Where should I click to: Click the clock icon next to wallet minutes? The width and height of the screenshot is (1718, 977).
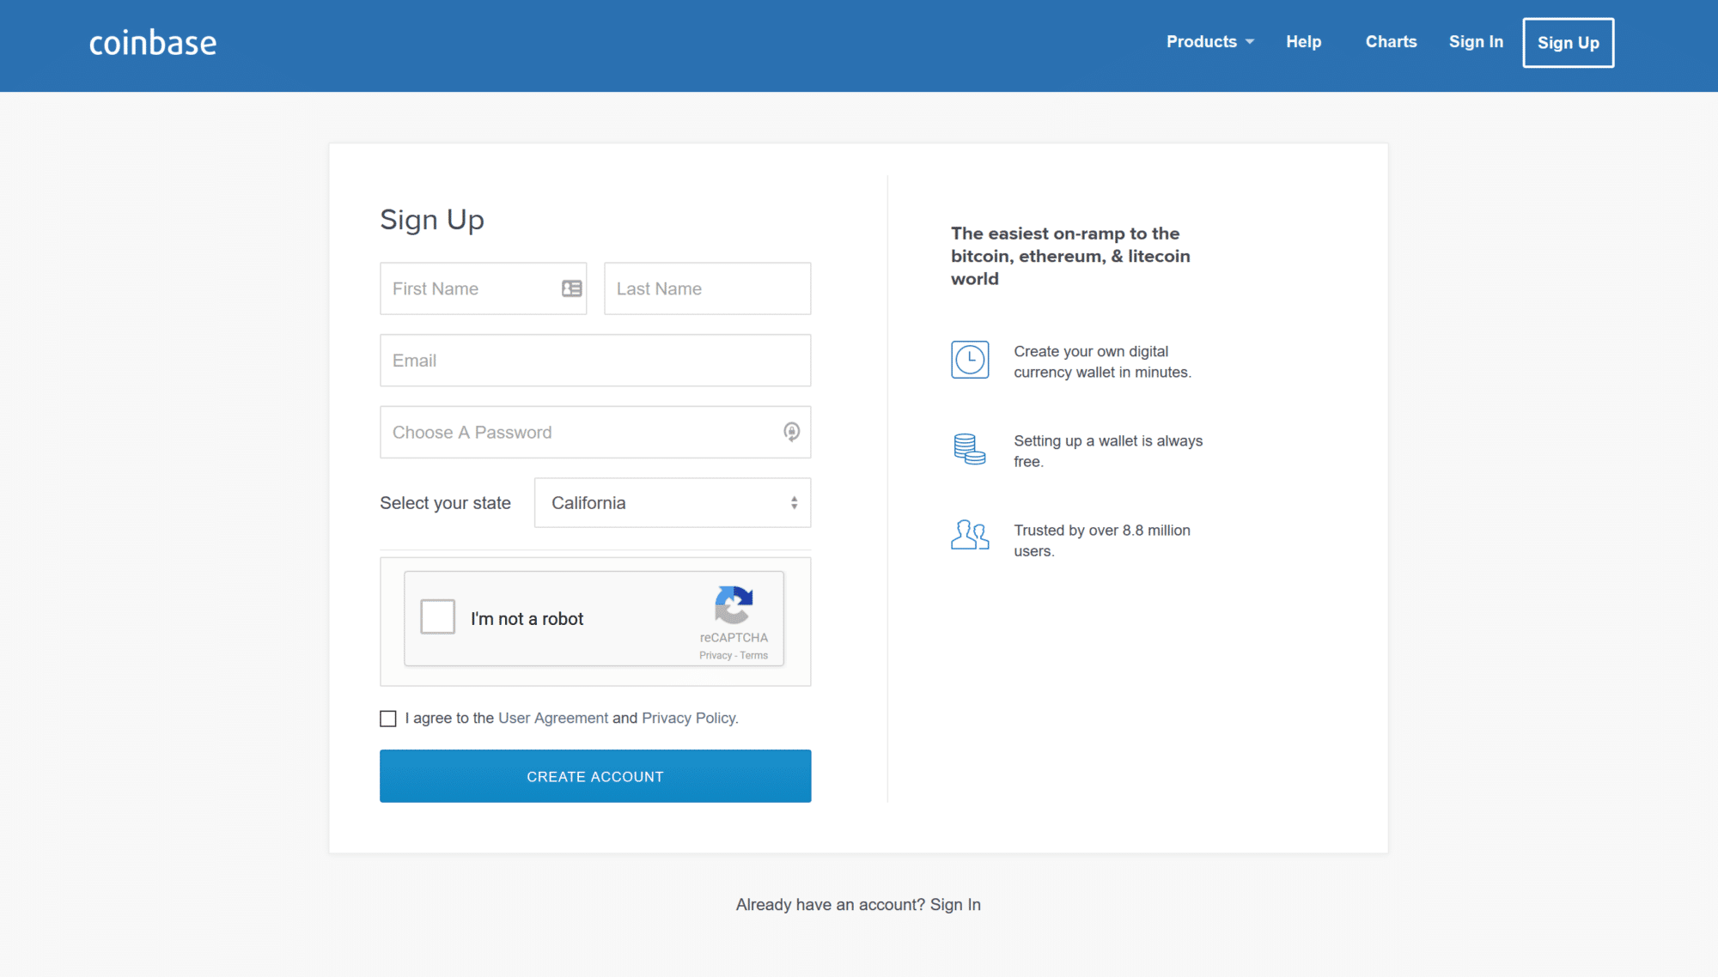[969, 360]
